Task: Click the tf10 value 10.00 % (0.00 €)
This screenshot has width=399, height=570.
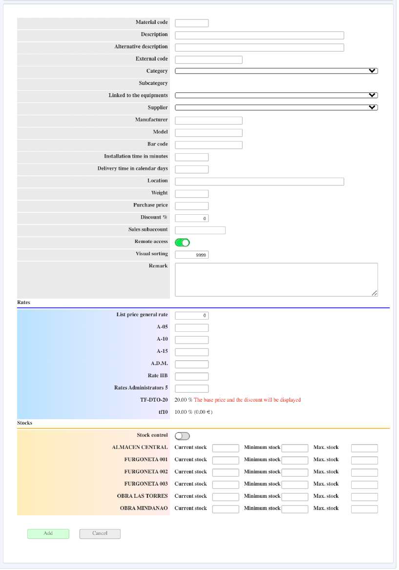Action: [193, 412]
